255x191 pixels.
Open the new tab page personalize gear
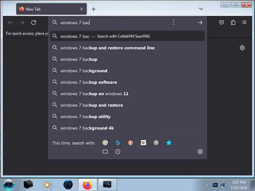242,48
